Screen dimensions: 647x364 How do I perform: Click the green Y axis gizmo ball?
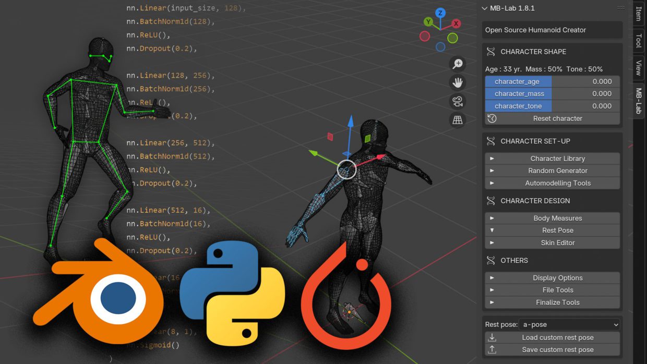[x=428, y=22]
